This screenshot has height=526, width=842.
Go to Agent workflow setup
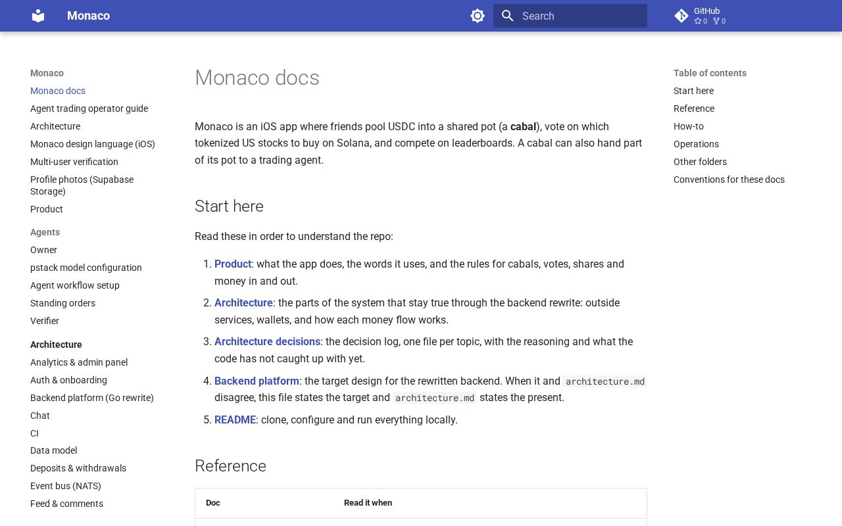tap(75, 285)
